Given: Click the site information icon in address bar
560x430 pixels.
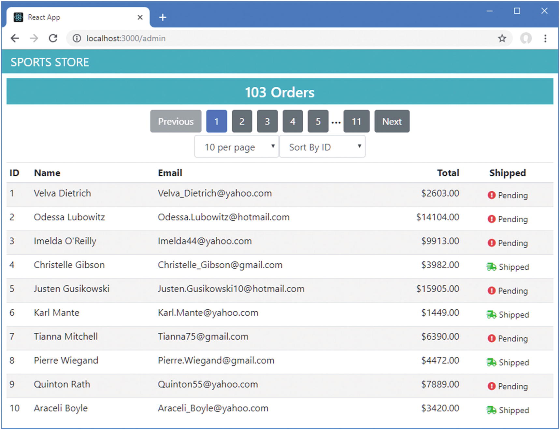Looking at the screenshot, I should tap(77, 38).
